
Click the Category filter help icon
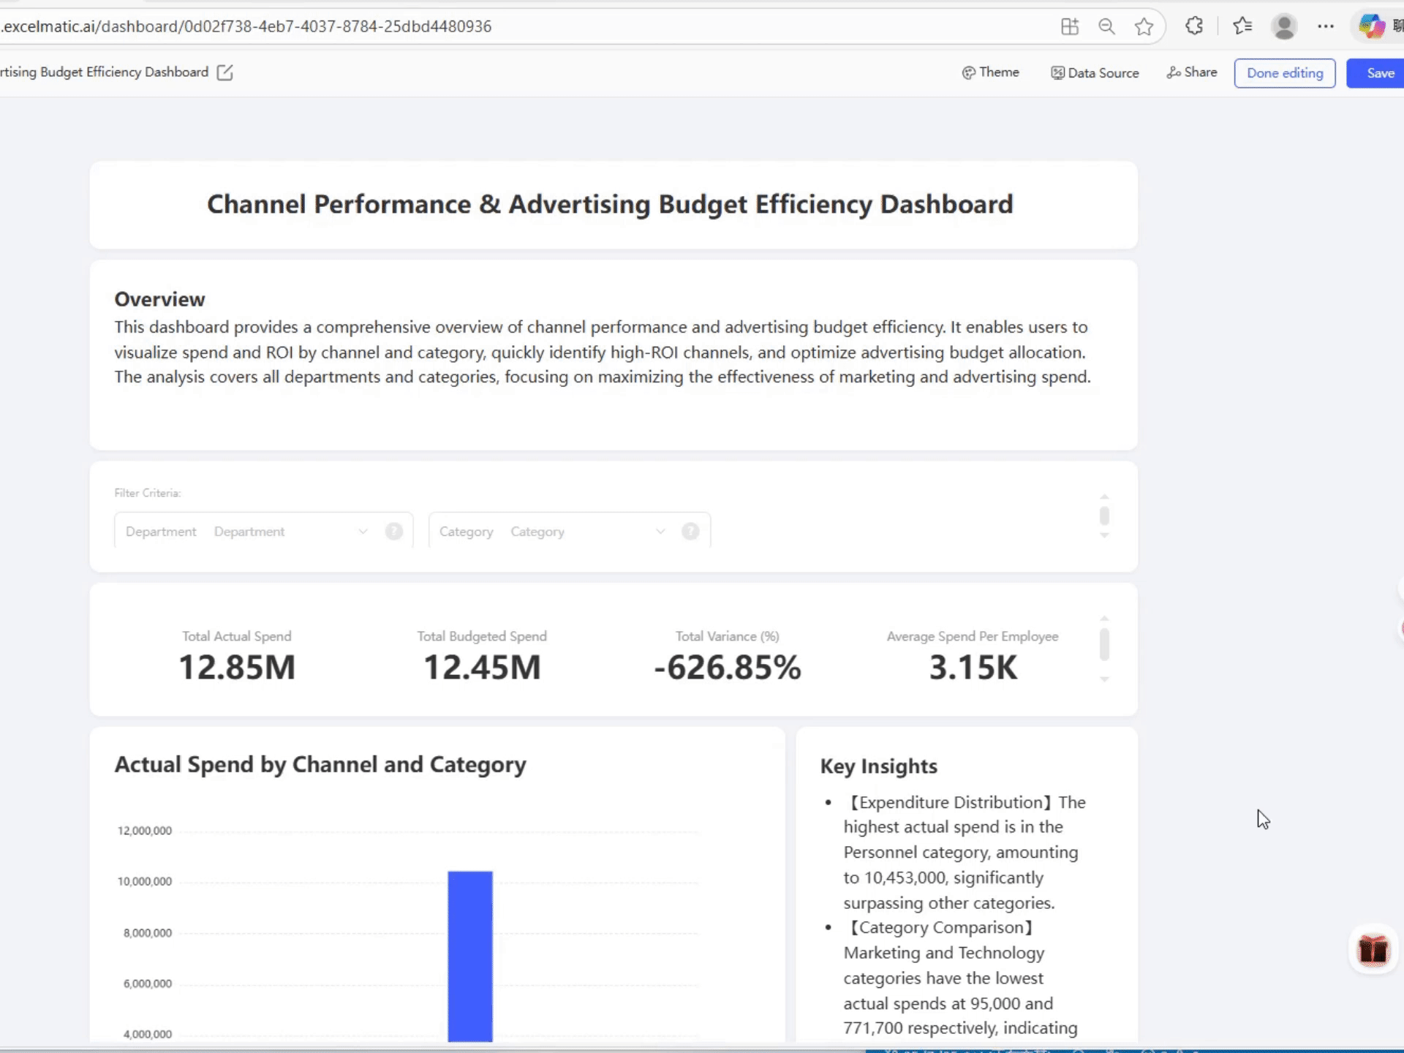(690, 532)
